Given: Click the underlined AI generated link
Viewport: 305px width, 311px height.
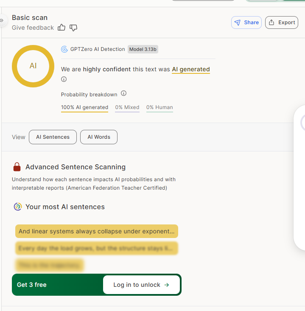Looking at the screenshot, I should click(191, 70).
